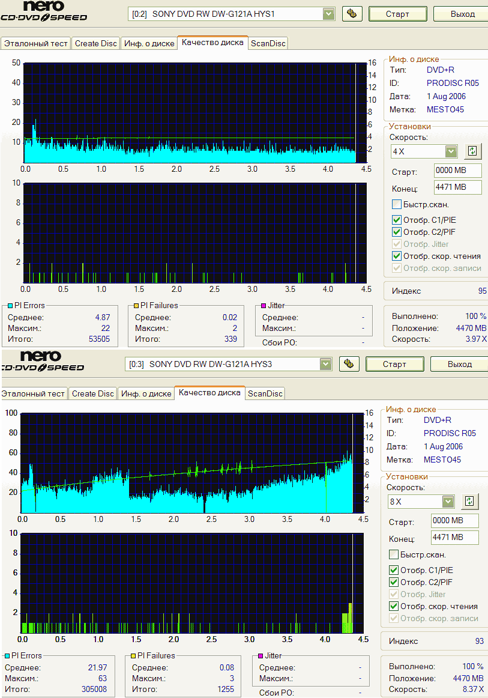Viewport: 488px width, 698px height.
Task: Click Выход button in top window
Action: click(x=462, y=14)
